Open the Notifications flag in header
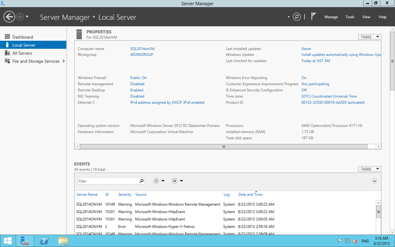Viewport: 395px width, 247px height. pyautogui.click(x=313, y=16)
